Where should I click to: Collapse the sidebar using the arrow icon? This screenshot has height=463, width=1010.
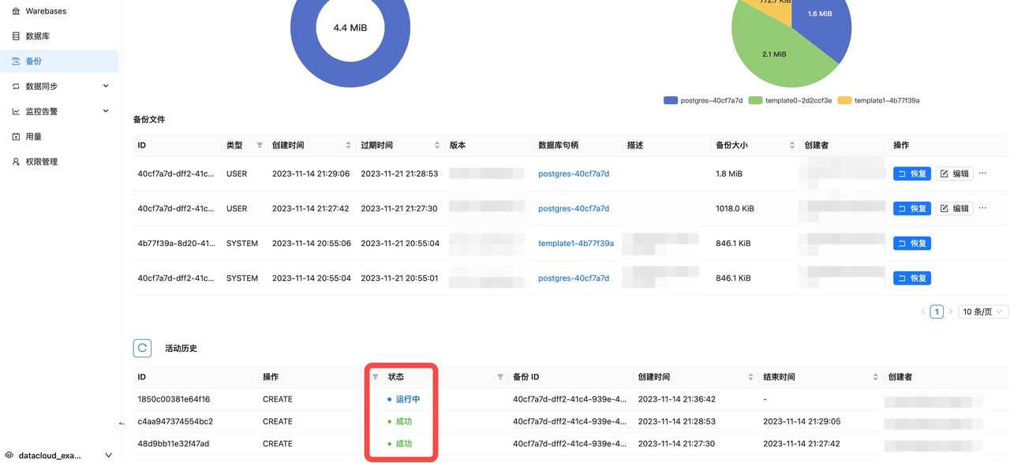point(122,424)
